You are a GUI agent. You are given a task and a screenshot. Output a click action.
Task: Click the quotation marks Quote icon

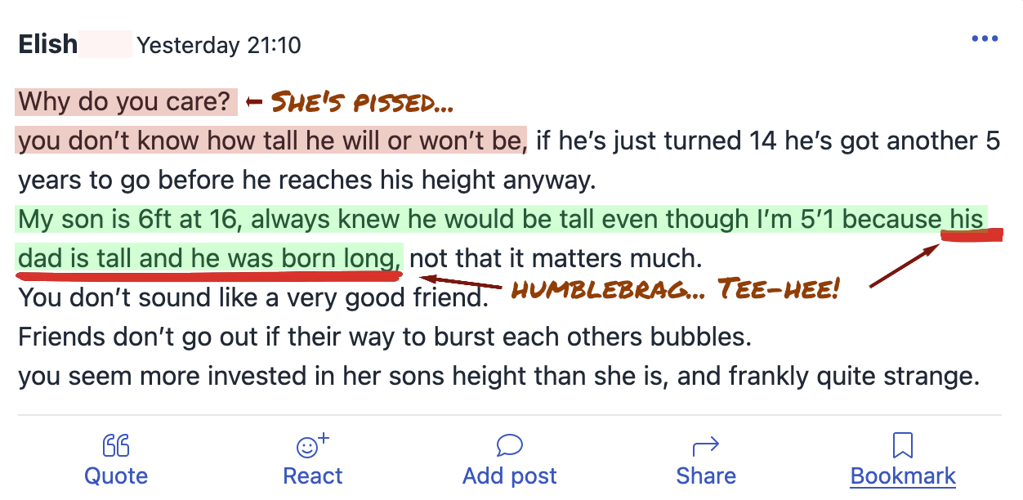click(x=115, y=444)
